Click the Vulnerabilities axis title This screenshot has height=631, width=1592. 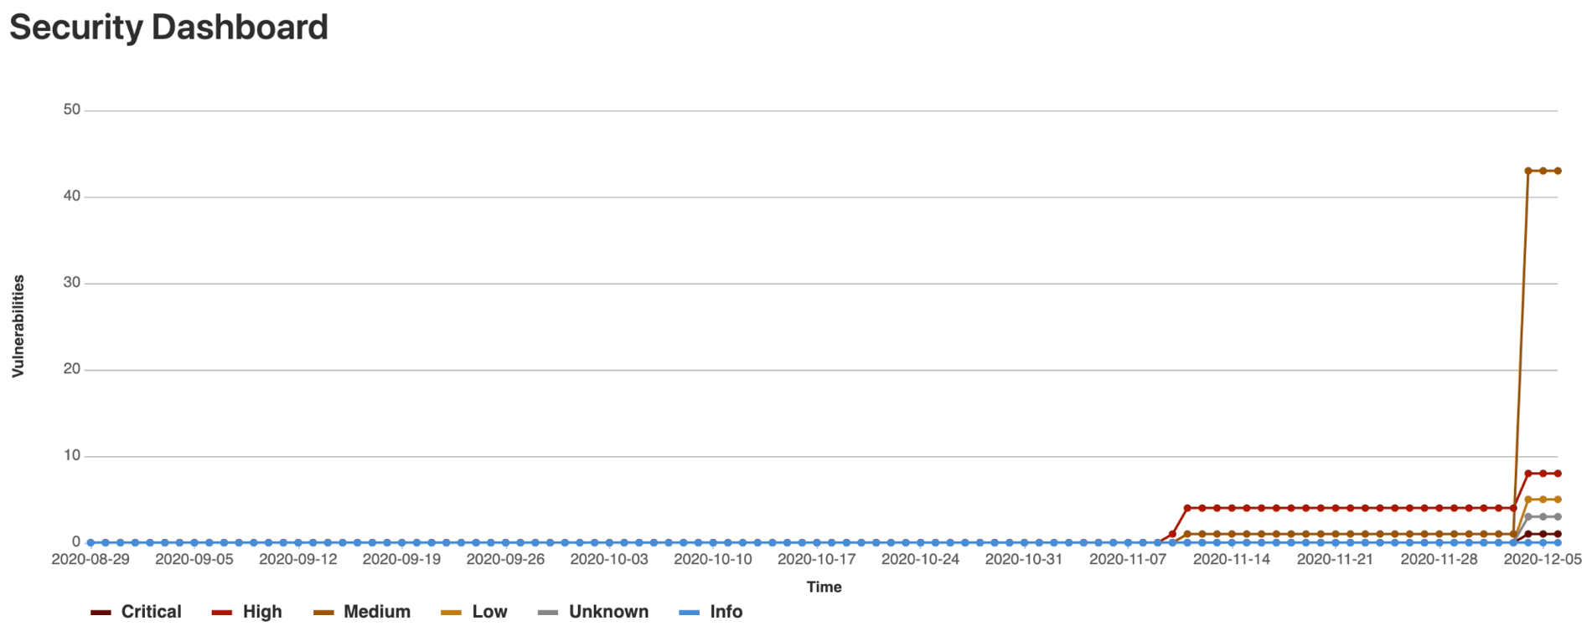tap(18, 326)
